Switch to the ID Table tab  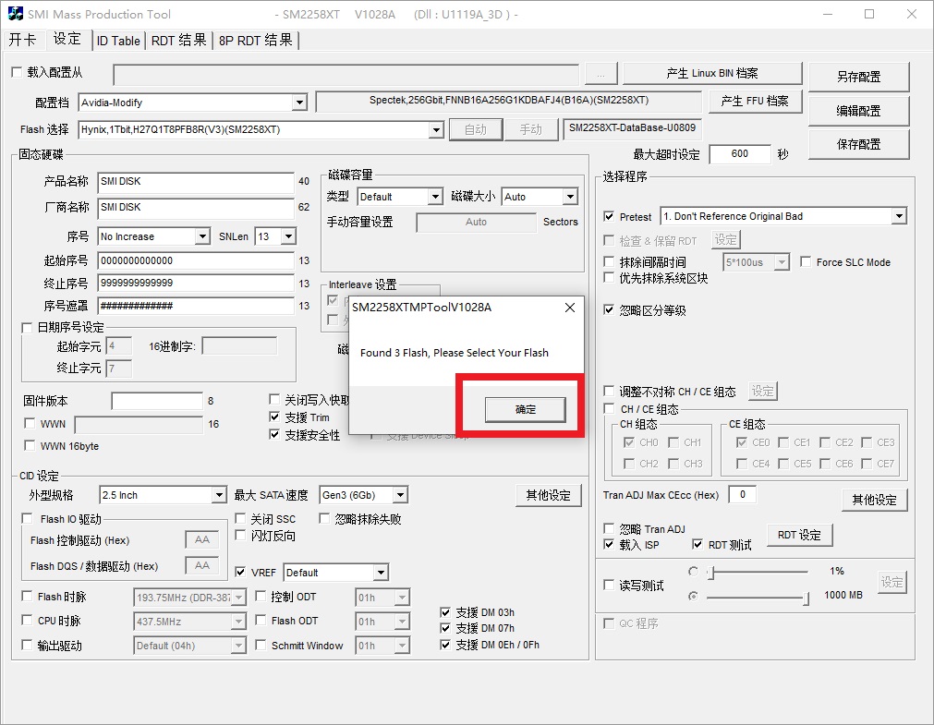(x=118, y=41)
